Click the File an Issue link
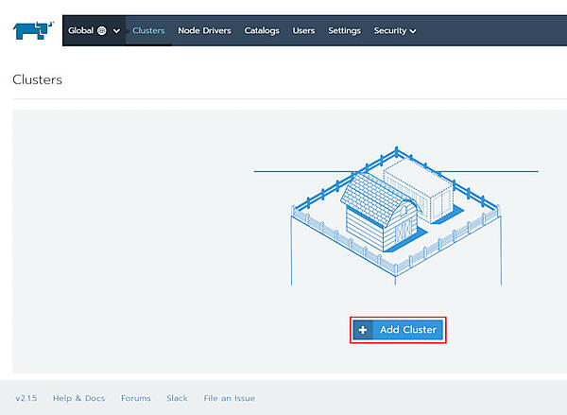The height and width of the screenshot is (415, 567). coord(230,398)
